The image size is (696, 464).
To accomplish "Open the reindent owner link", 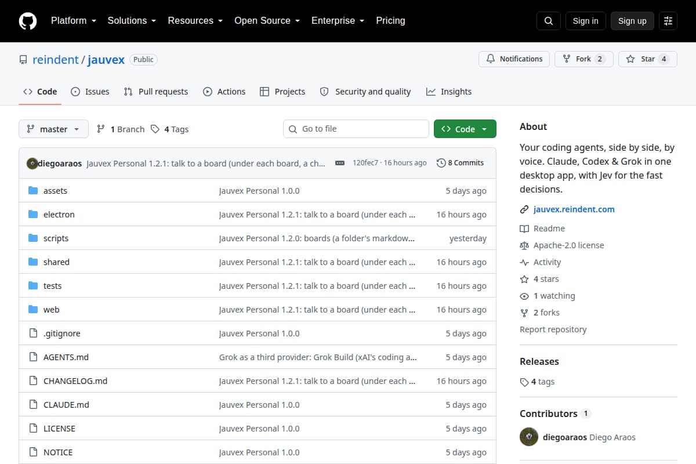I will [56, 60].
